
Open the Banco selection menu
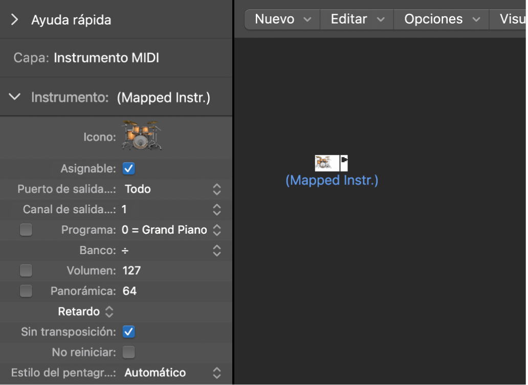tap(216, 250)
